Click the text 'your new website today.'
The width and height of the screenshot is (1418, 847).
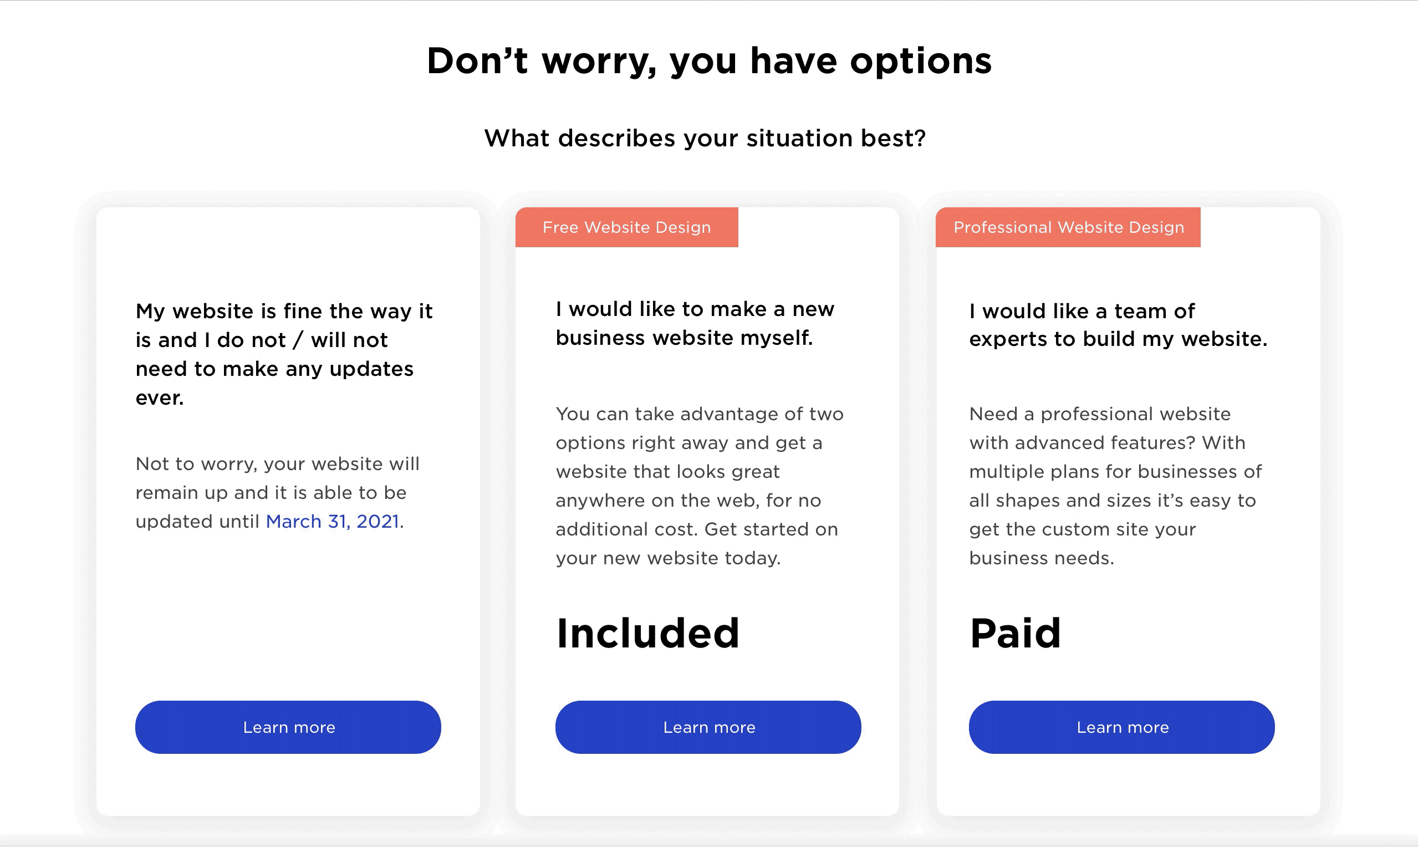coord(667,558)
